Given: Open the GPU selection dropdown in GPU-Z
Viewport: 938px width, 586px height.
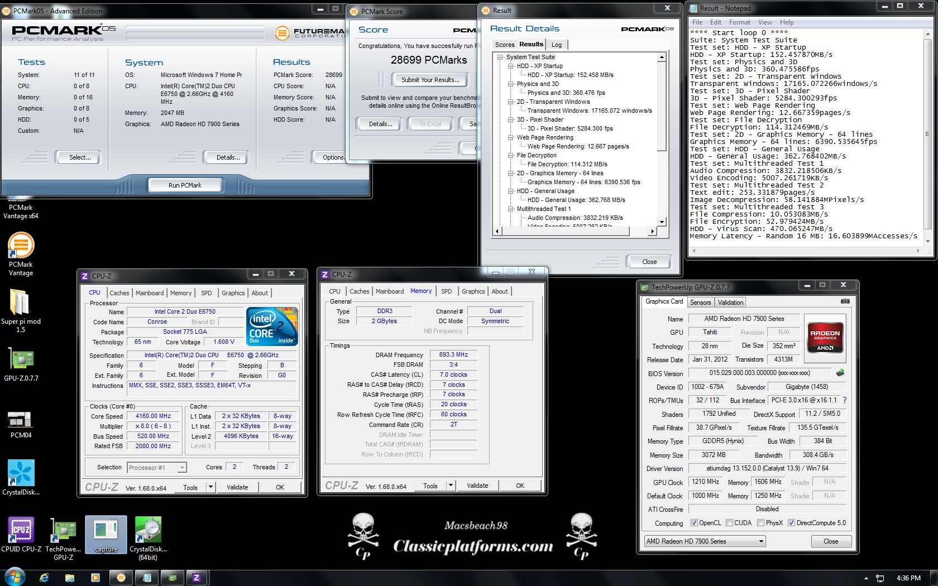Looking at the screenshot, I should [x=705, y=541].
